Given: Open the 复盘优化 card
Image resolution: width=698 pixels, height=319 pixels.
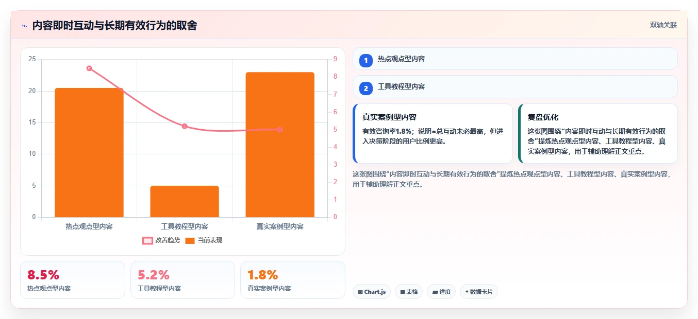Looking at the screenshot, I should click(x=598, y=134).
